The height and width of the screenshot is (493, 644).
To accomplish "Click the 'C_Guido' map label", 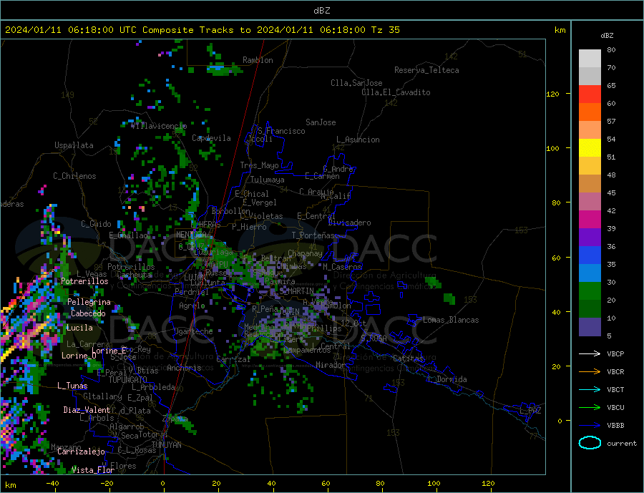I will point(96,224).
